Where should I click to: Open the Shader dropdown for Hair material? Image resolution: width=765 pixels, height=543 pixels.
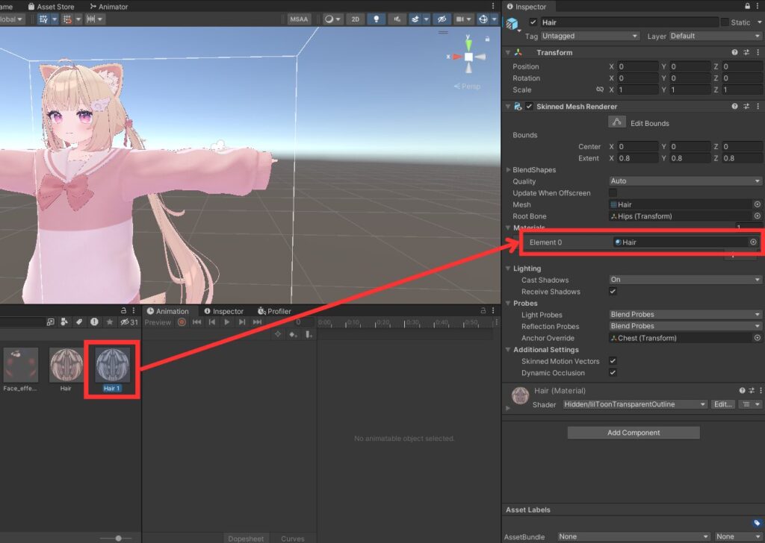tap(634, 404)
